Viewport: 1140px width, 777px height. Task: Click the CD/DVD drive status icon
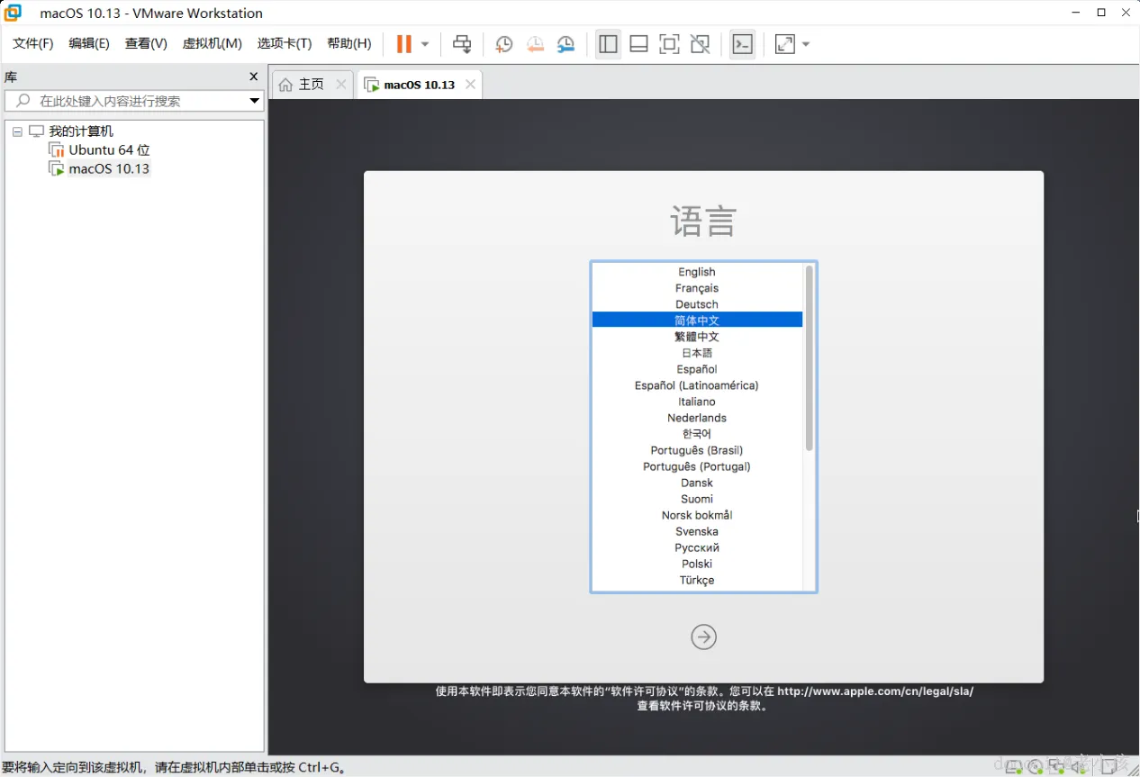point(1036,766)
